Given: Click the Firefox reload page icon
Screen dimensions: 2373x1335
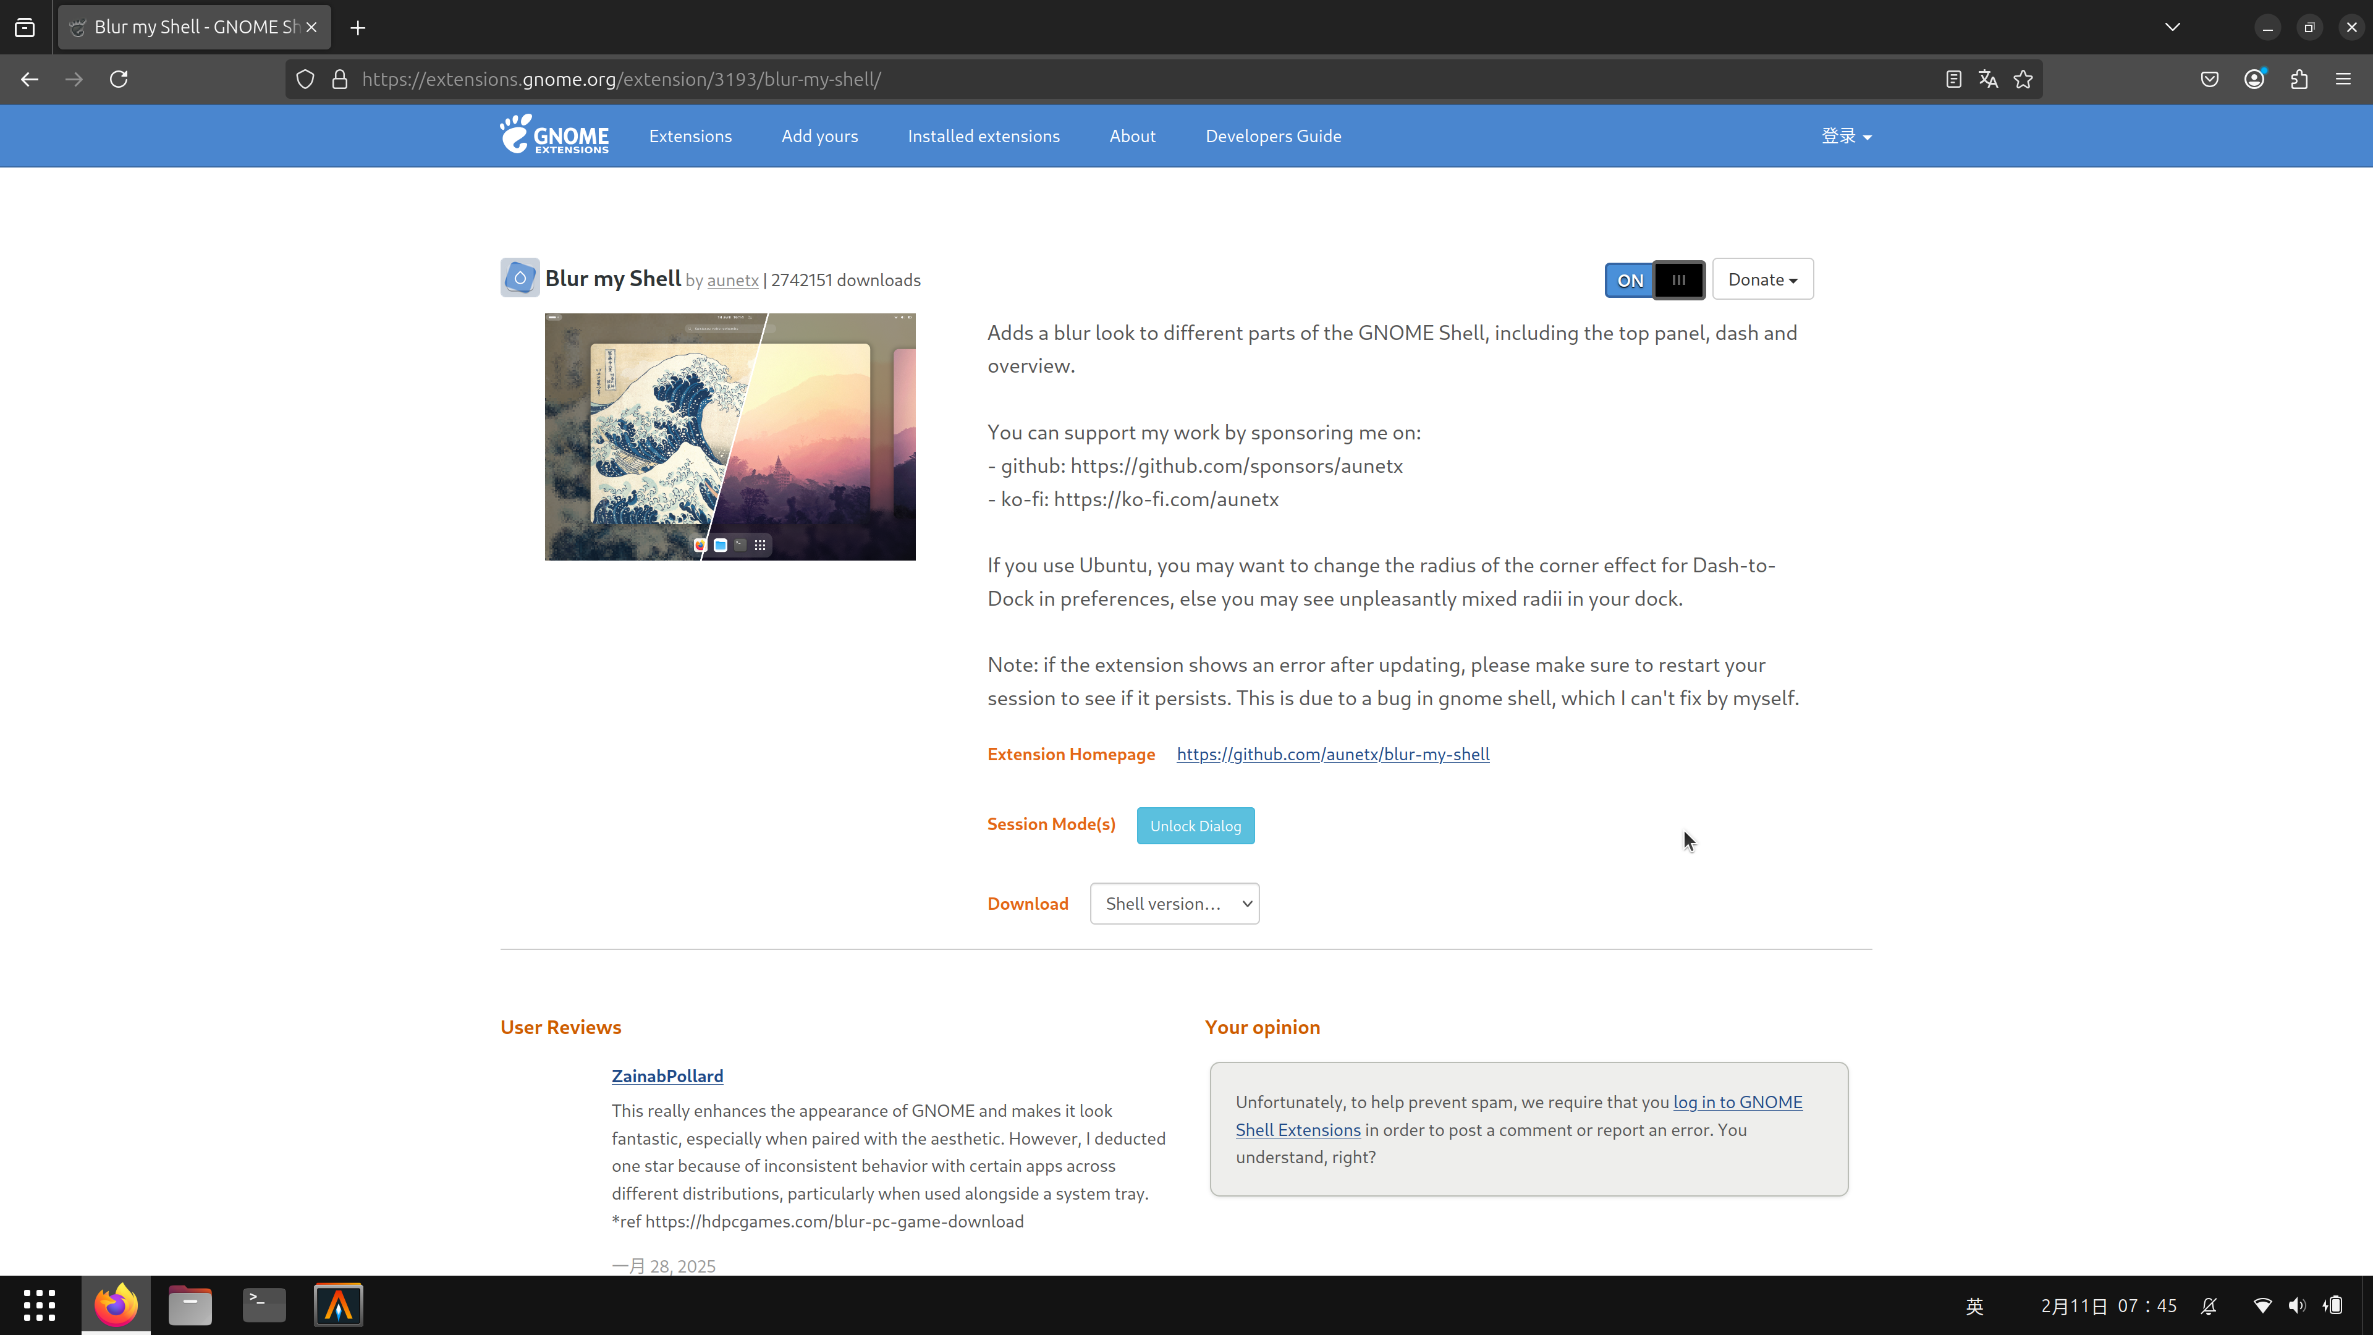Looking at the screenshot, I should point(119,79).
